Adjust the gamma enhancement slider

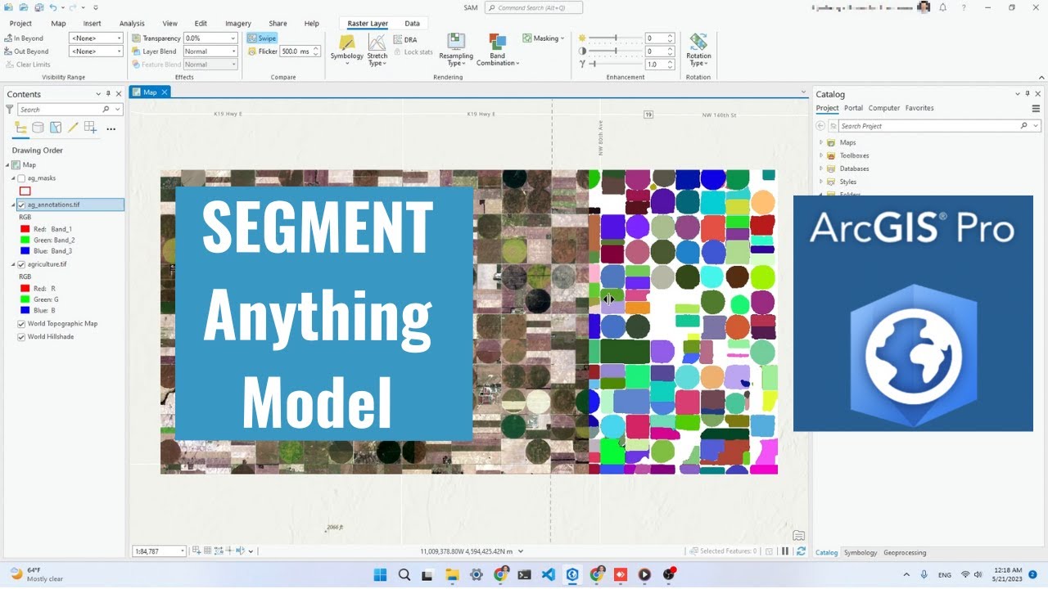click(x=616, y=64)
